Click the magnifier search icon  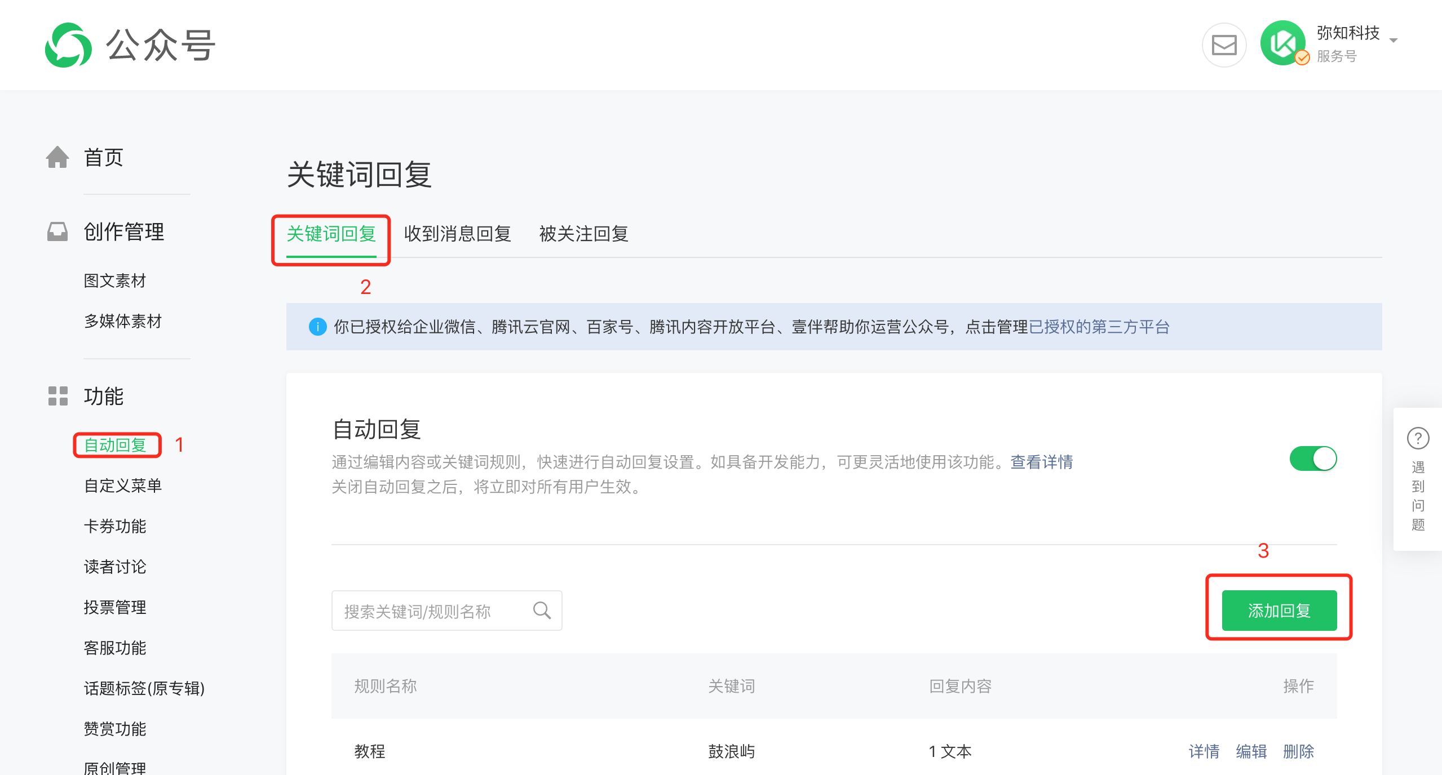(x=542, y=611)
